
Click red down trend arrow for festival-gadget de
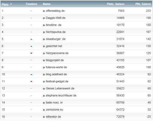[31, 81]
